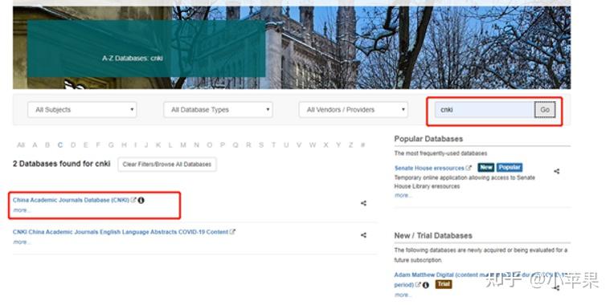This screenshot has width=614, height=305.
Task: Share the Senate House eresources entry
Action: 556,171
